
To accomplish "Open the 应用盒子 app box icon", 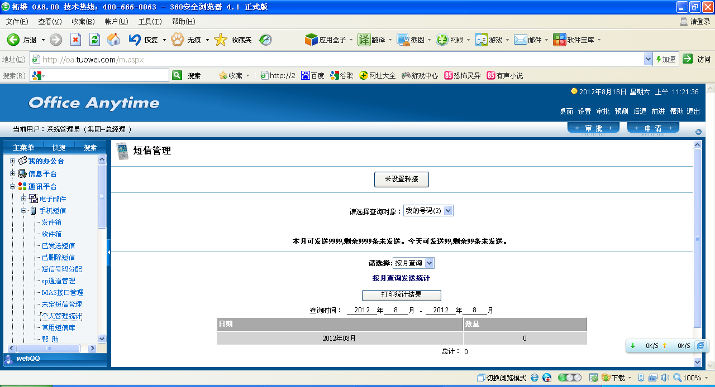I will [x=311, y=40].
